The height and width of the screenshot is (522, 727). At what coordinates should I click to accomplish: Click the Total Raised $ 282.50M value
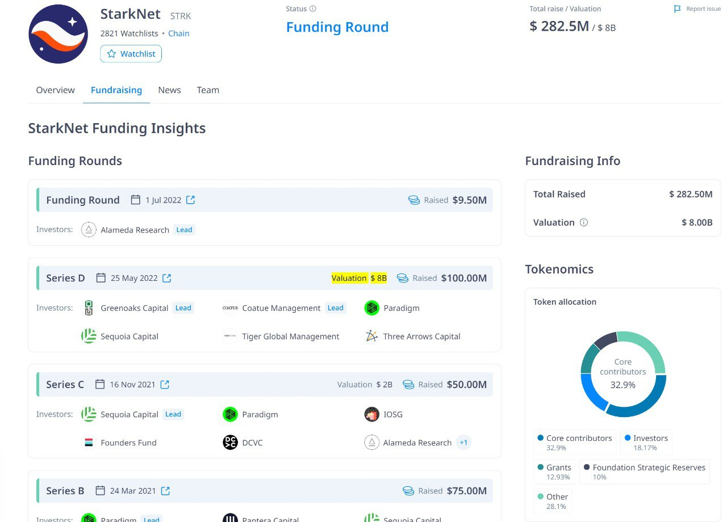pos(691,194)
